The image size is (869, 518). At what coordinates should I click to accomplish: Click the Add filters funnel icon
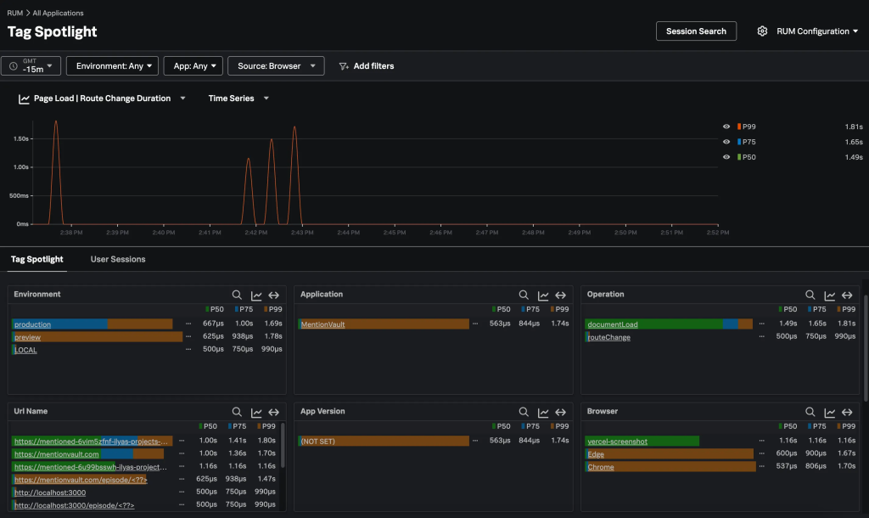(344, 66)
